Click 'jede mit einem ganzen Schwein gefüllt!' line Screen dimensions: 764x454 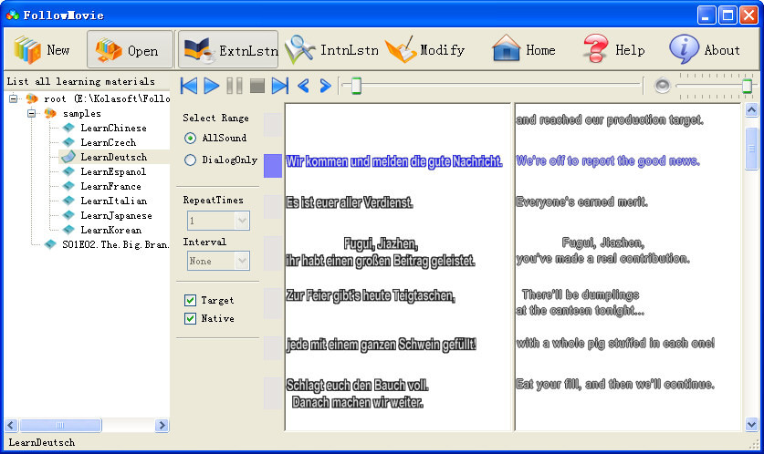(381, 345)
